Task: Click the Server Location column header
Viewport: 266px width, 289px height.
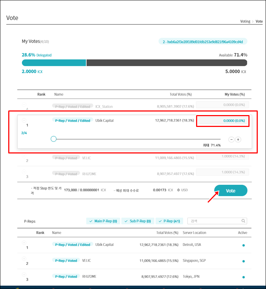Action: pyautogui.click(x=194, y=233)
